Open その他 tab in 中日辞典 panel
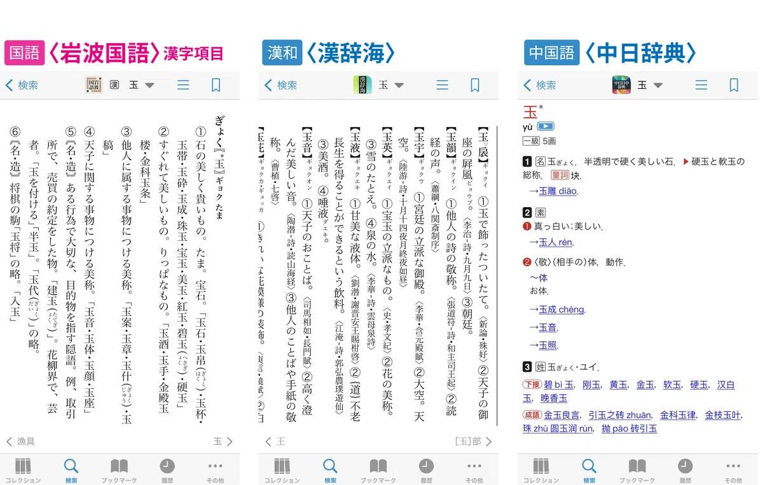The width and height of the screenshot is (763, 485). [x=733, y=470]
